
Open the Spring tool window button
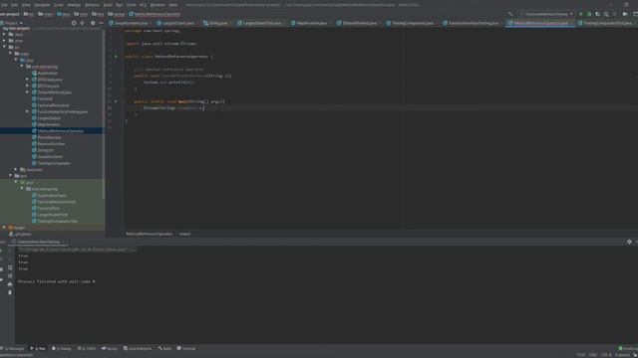coord(110,348)
